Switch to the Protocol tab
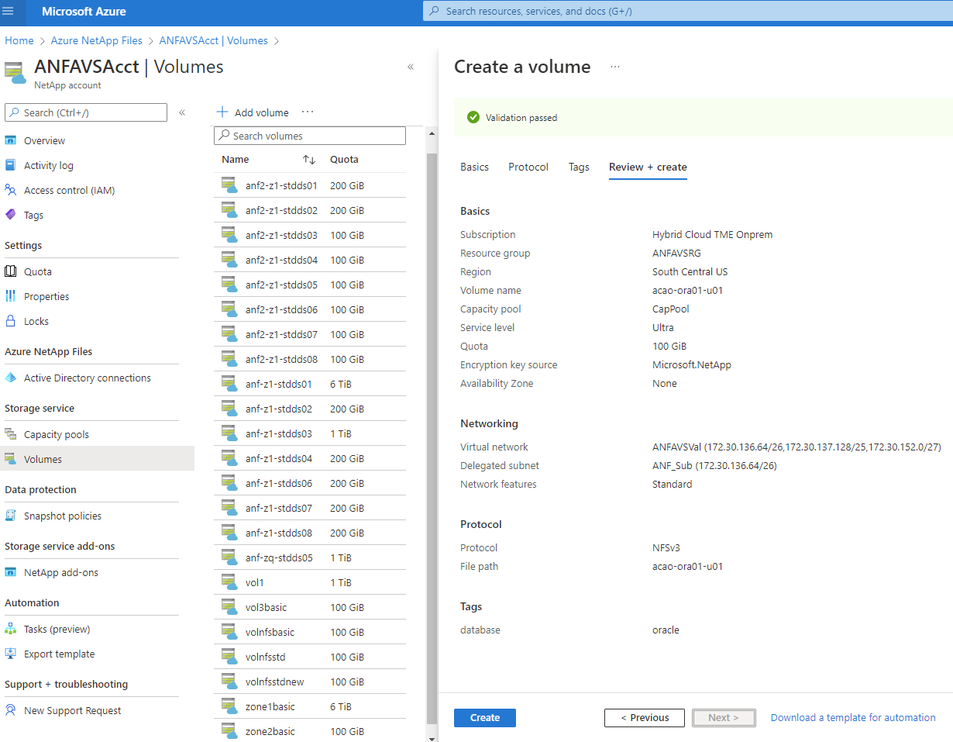 pyautogui.click(x=528, y=167)
